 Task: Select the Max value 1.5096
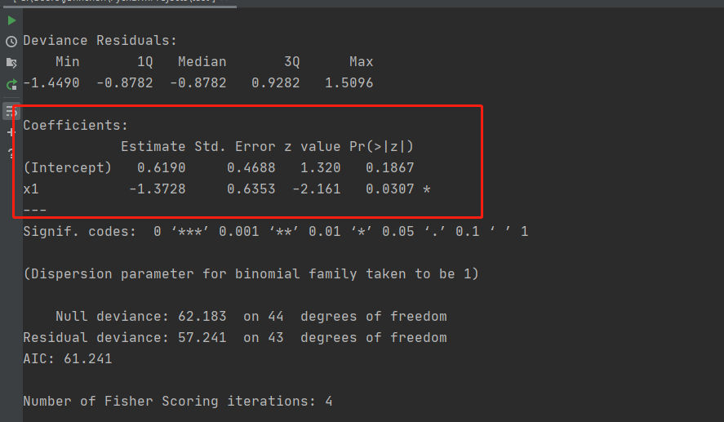coord(349,83)
